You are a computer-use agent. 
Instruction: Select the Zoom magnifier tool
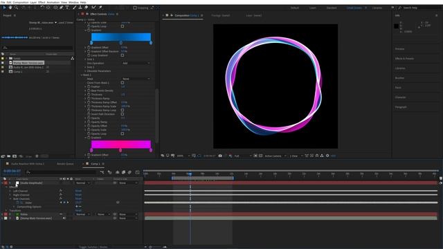tap(16, 8)
